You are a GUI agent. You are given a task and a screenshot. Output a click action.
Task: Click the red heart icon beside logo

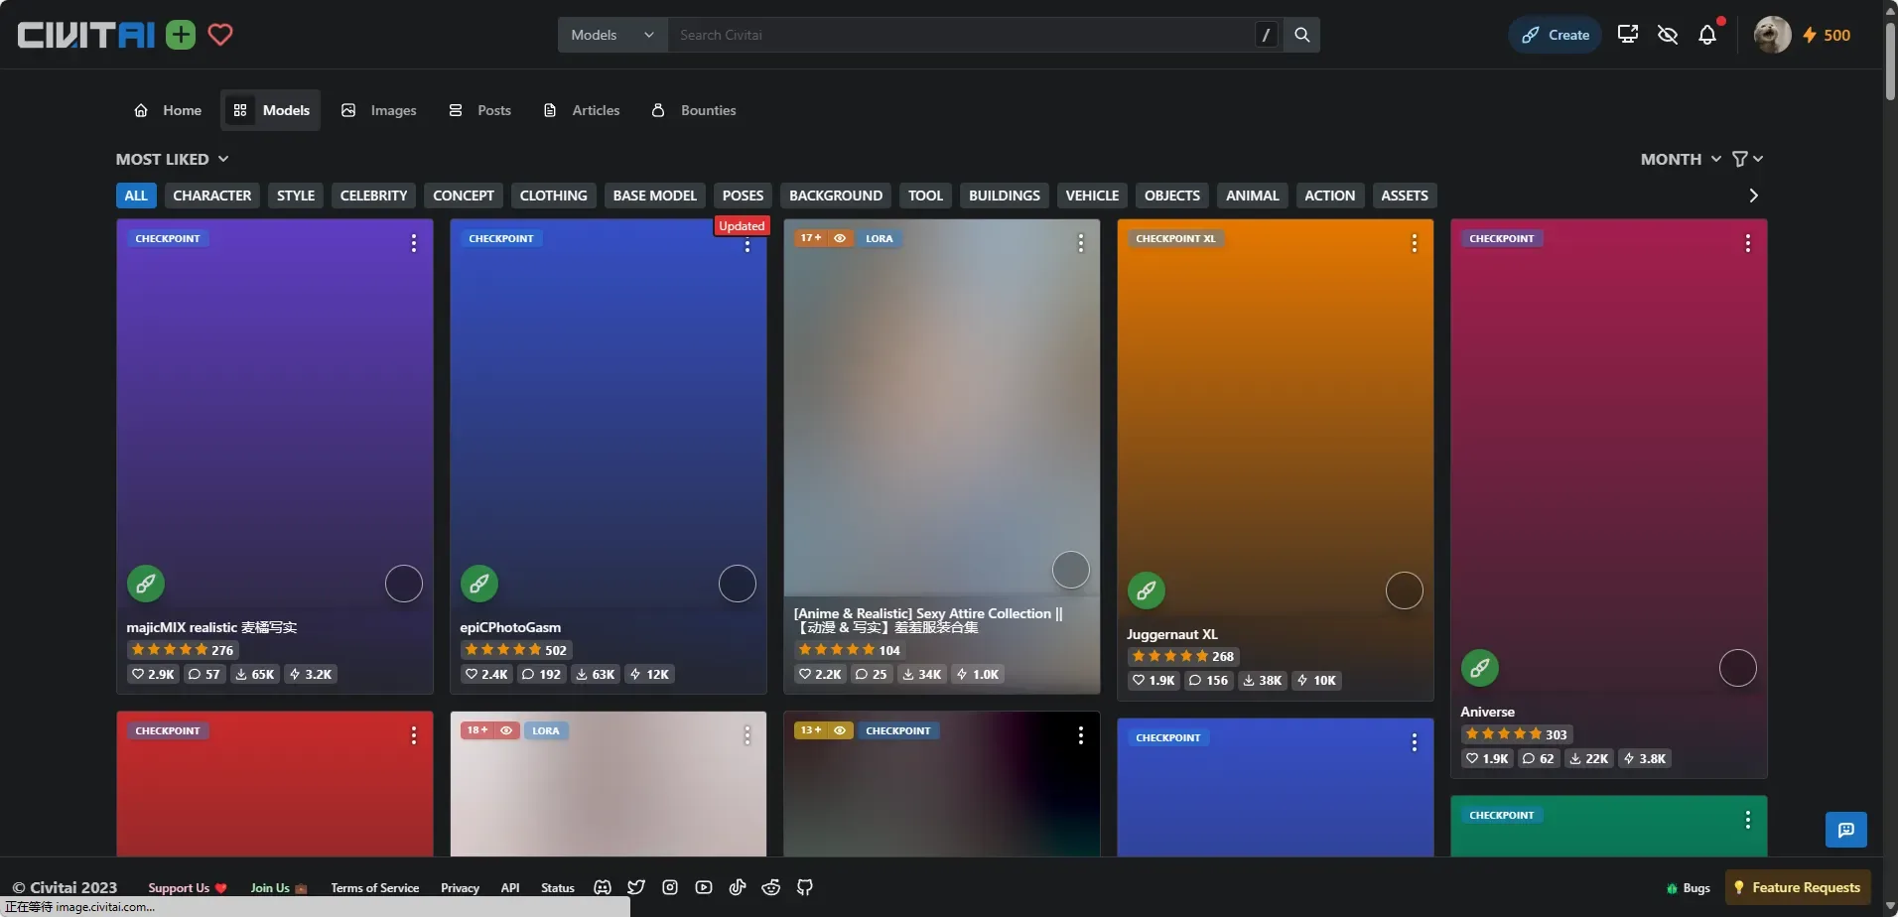pyautogui.click(x=220, y=35)
